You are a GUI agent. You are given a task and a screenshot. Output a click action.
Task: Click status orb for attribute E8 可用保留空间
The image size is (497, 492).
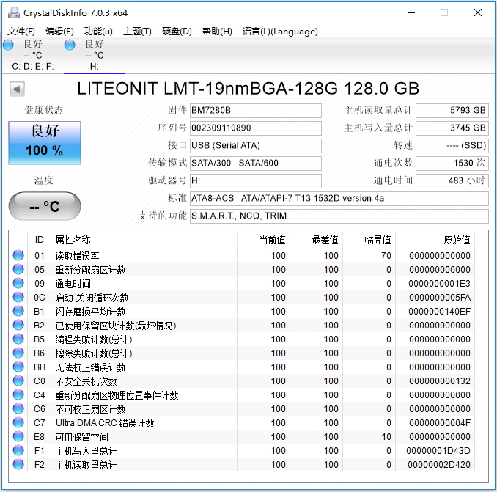click(x=18, y=436)
